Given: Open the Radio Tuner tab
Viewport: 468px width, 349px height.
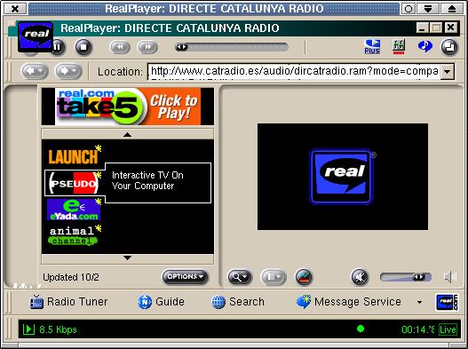Looking at the screenshot, I should point(68,302).
